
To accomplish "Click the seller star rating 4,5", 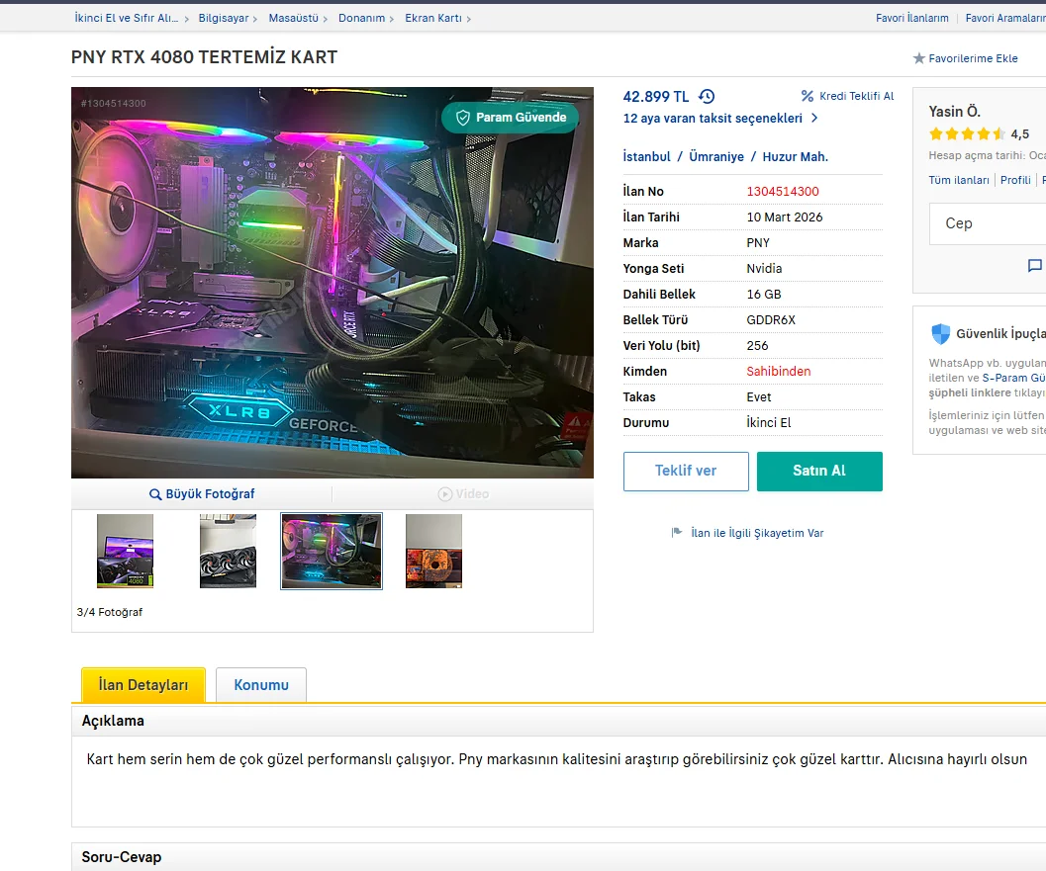I will click(x=979, y=133).
